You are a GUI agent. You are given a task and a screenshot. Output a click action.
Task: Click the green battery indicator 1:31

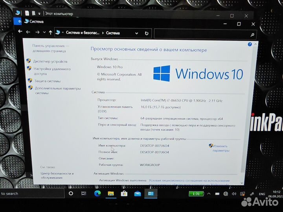click(x=196, y=194)
